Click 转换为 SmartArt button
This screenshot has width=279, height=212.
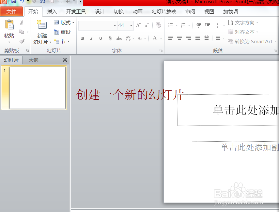[252, 42]
